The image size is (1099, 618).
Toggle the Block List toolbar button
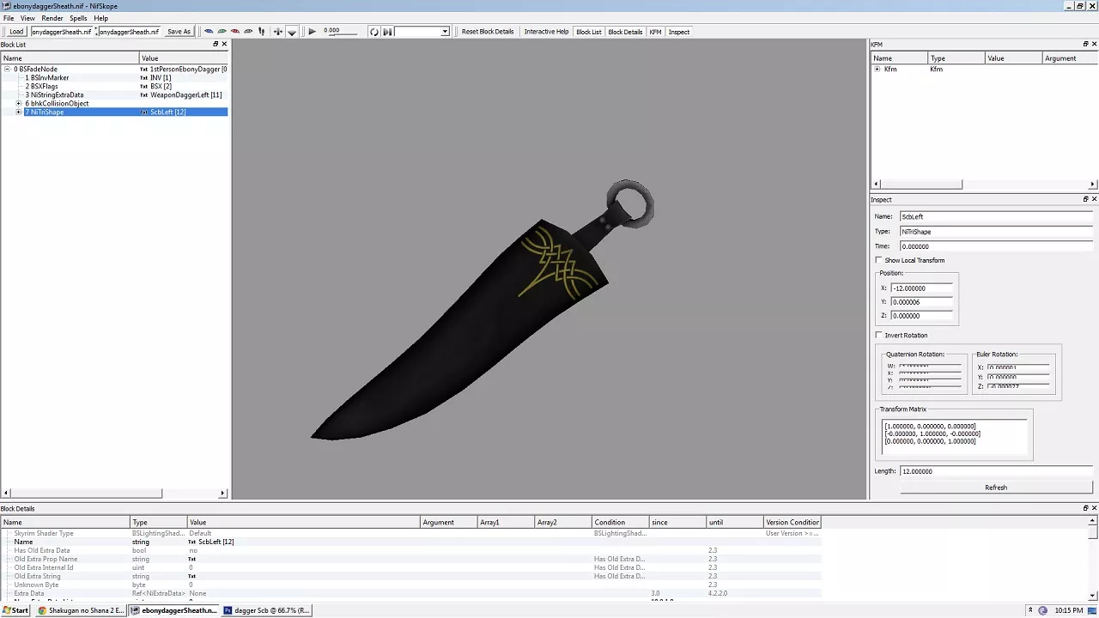pos(588,32)
